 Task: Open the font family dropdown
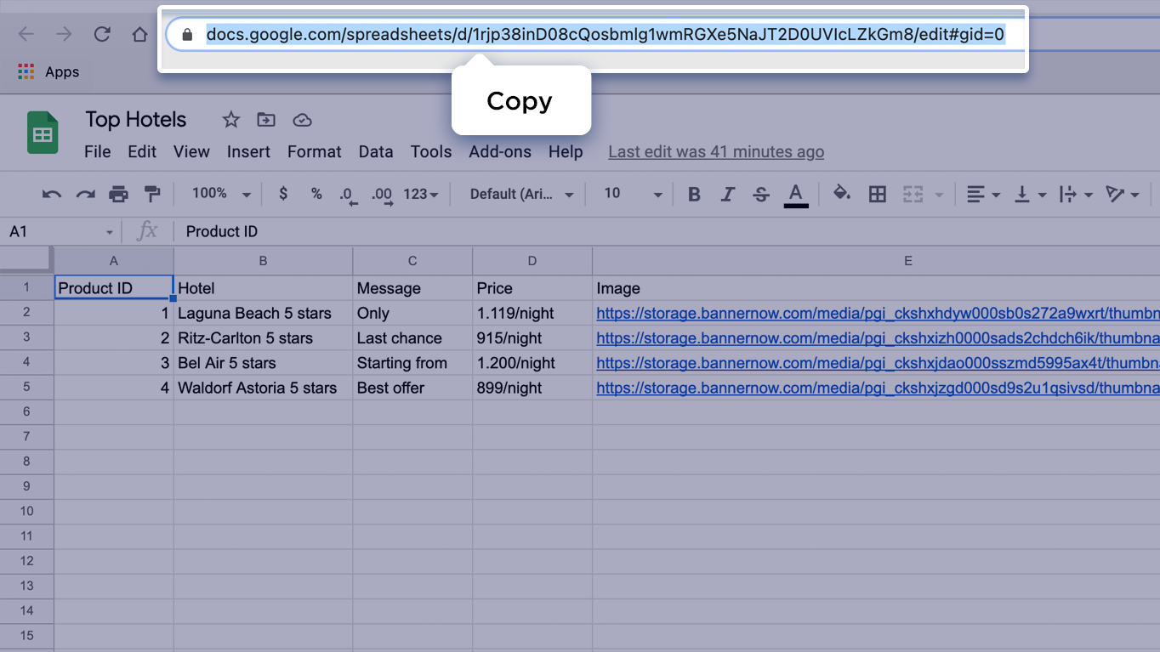tap(522, 194)
